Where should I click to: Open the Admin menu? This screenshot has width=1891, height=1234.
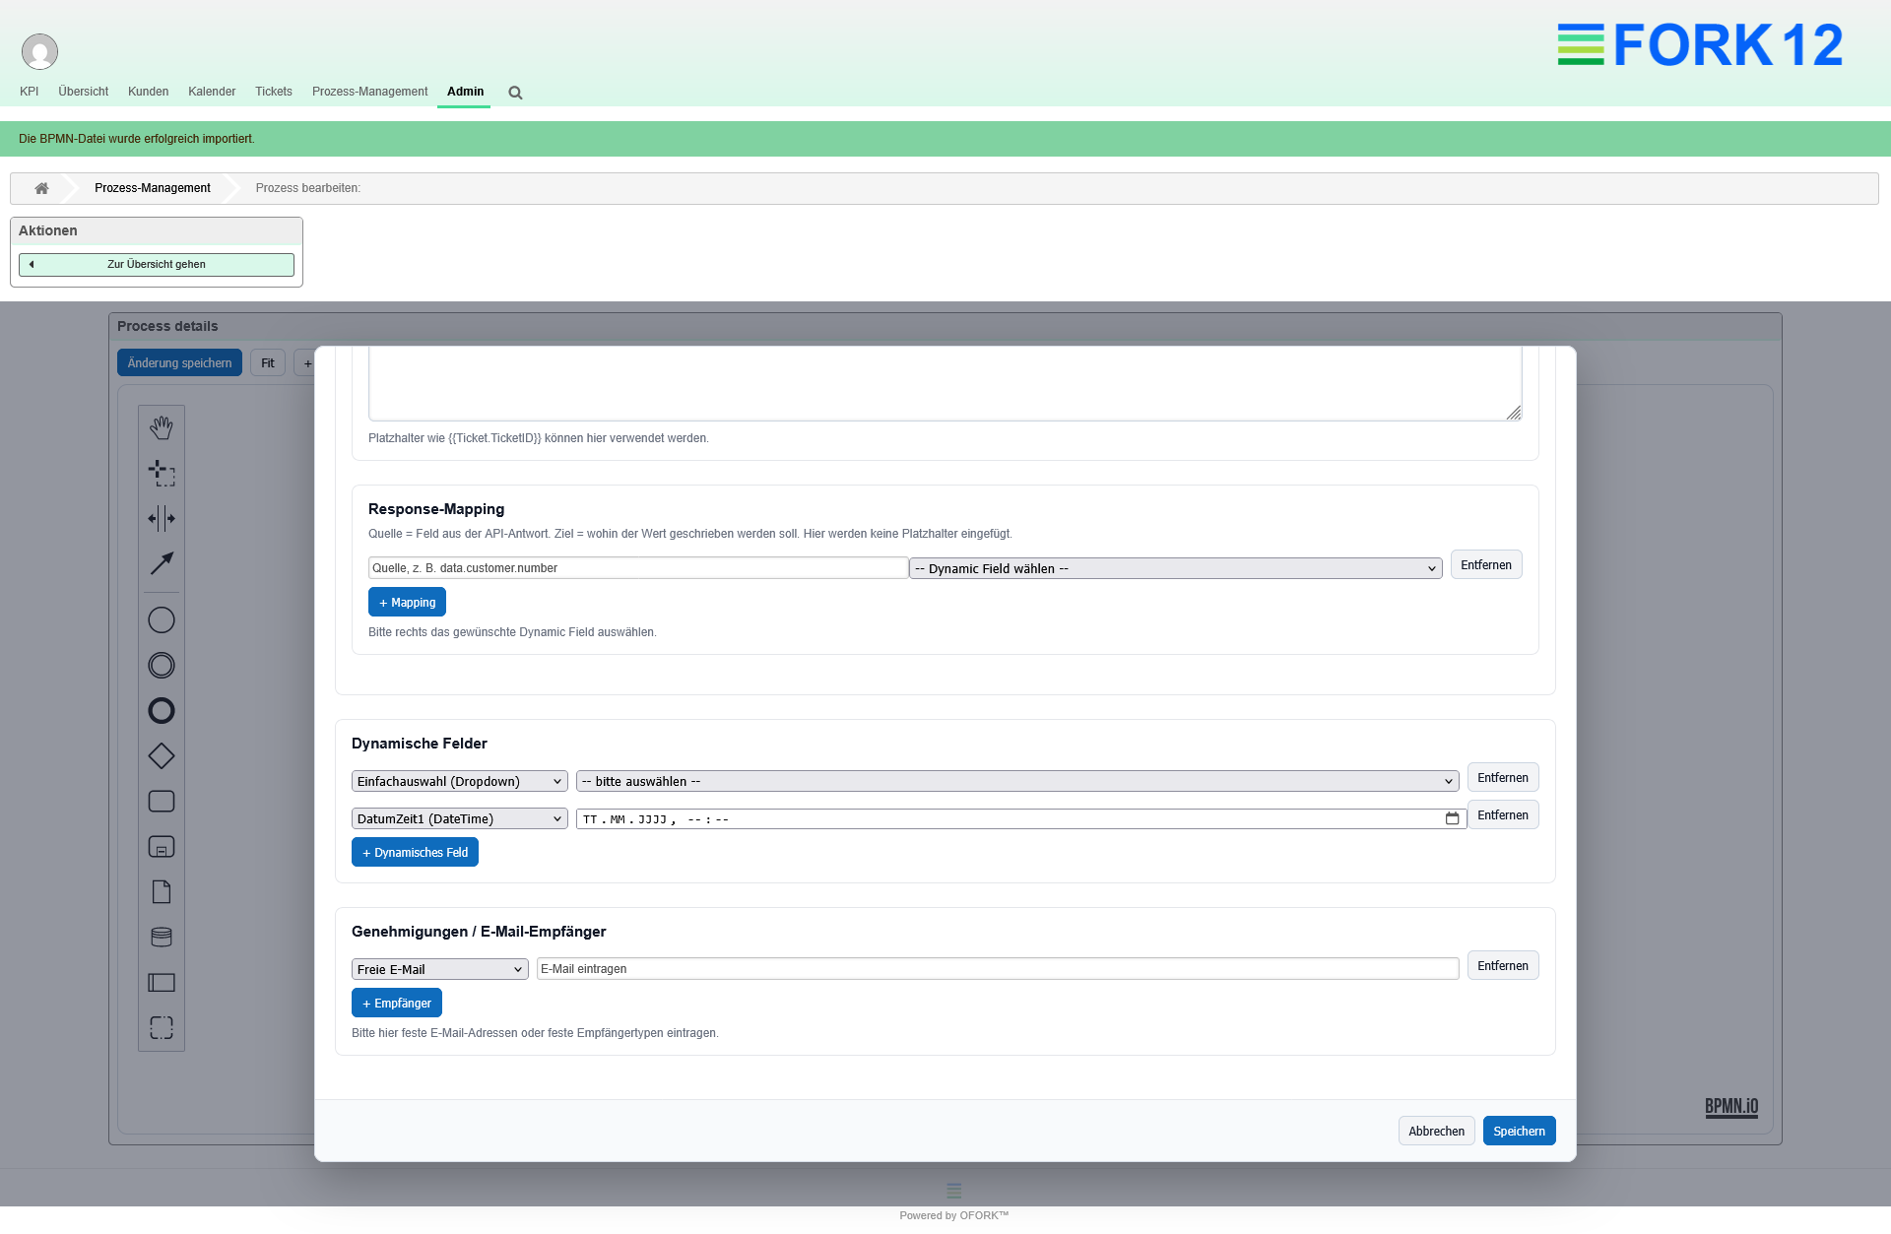(x=465, y=92)
